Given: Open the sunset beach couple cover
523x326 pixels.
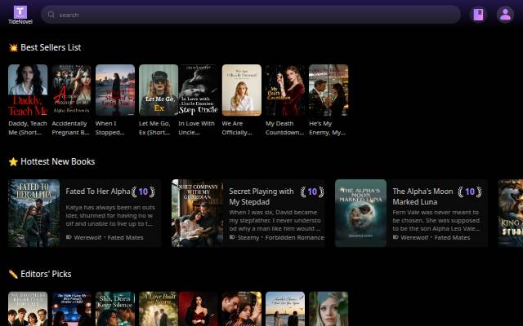Looking at the screenshot, I should [285, 309].
